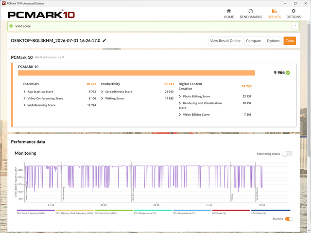Open the Options gear icon

tap(294, 11)
